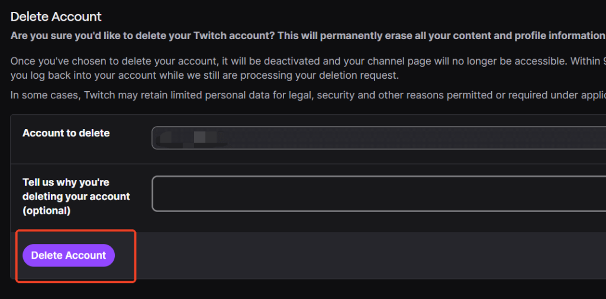This screenshot has height=299, width=606.
Task: Focus the deletion reason text box
Action: click(x=379, y=194)
